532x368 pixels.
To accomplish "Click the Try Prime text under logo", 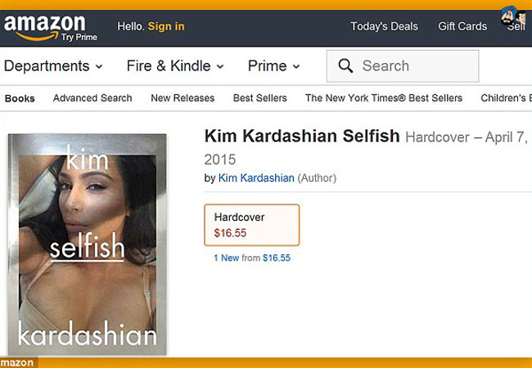I will pyautogui.click(x=79, y=38).
